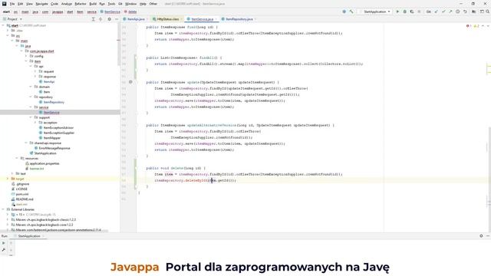Open the Navigate menu
The image size is (491, 276).
click(41, 4)
